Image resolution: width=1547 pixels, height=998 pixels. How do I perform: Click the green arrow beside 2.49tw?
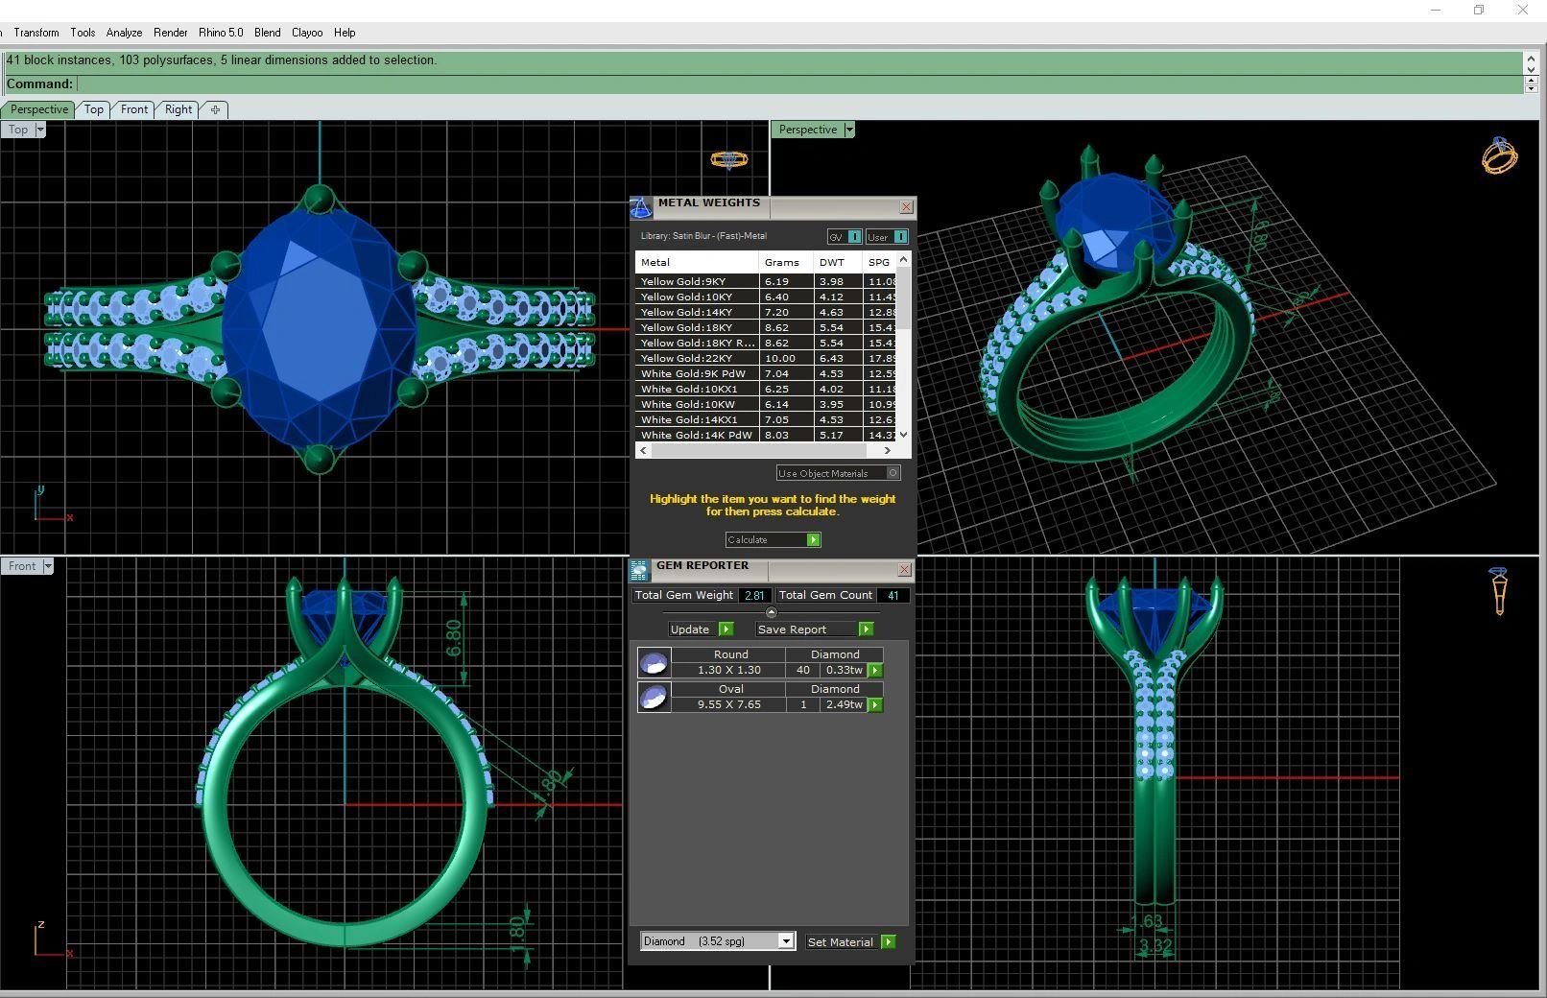coord(875,705)
